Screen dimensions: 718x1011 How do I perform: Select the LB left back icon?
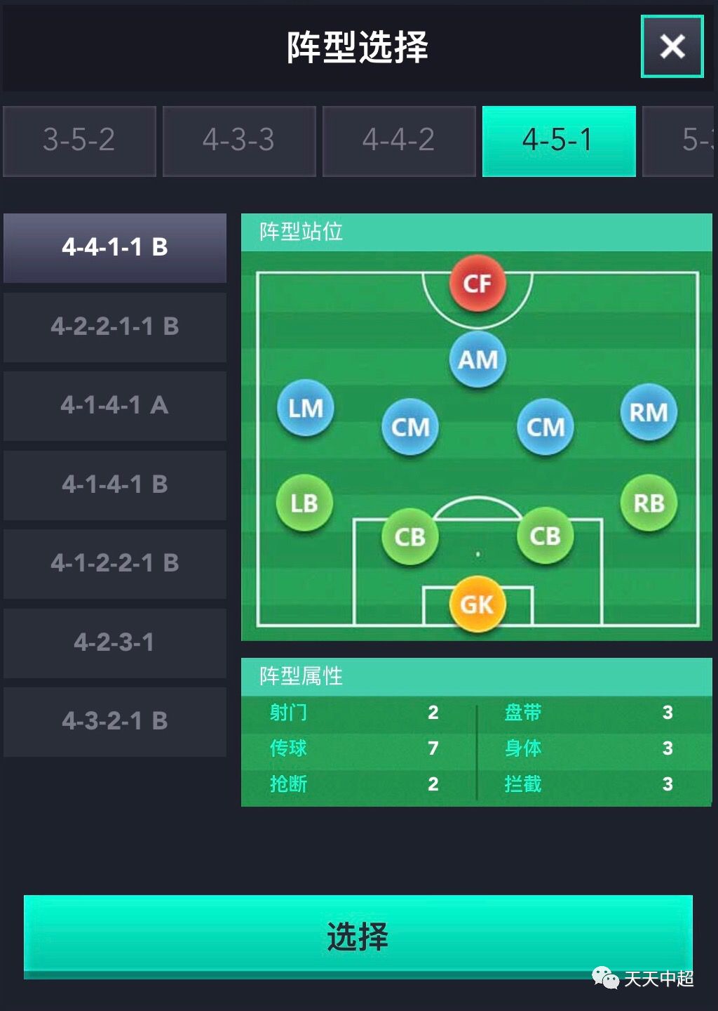[304, 503]
